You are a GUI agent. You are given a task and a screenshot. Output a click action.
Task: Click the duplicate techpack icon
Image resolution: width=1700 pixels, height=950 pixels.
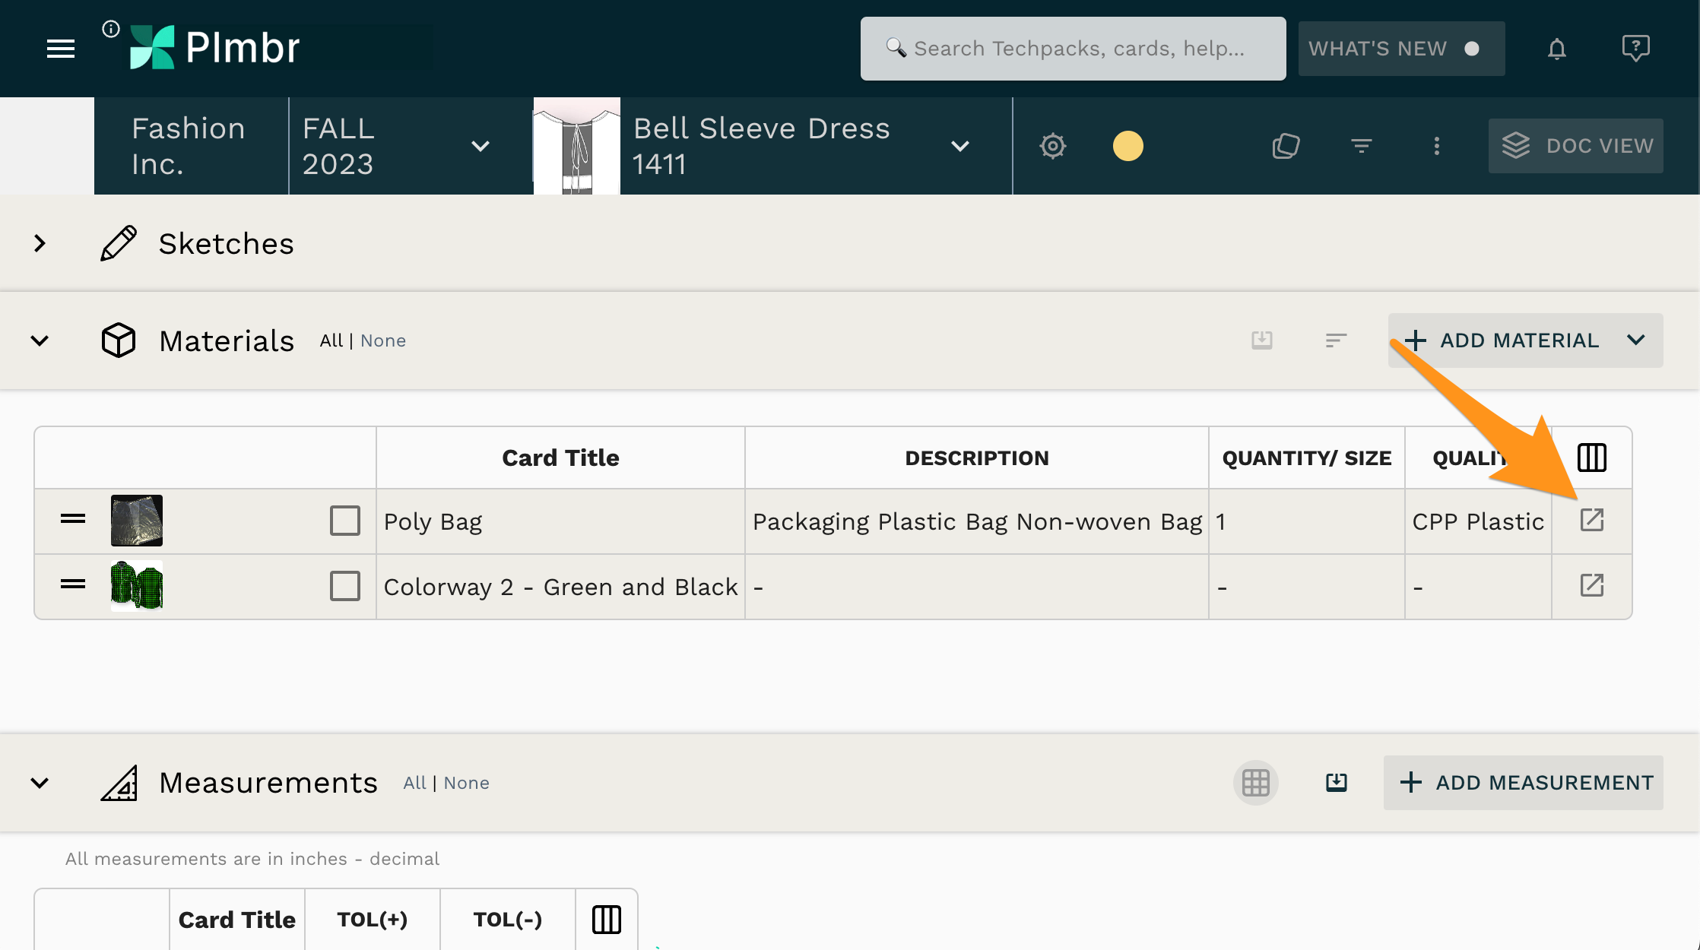pyautogui.click(x=1286, y=146)
